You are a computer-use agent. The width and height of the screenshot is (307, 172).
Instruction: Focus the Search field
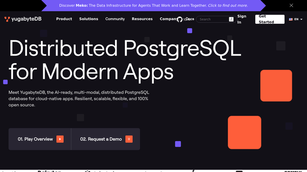[216, 19]
